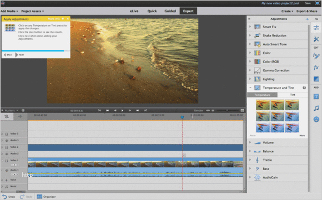Open the Effects fx panel icon
The image size is (322, 200).
coord(316,68)
